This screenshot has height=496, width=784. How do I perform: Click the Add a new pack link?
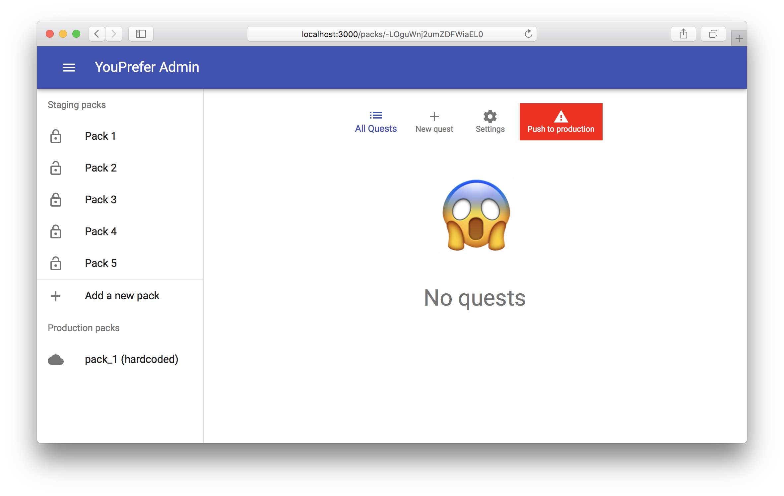click(x=122, y=296)
